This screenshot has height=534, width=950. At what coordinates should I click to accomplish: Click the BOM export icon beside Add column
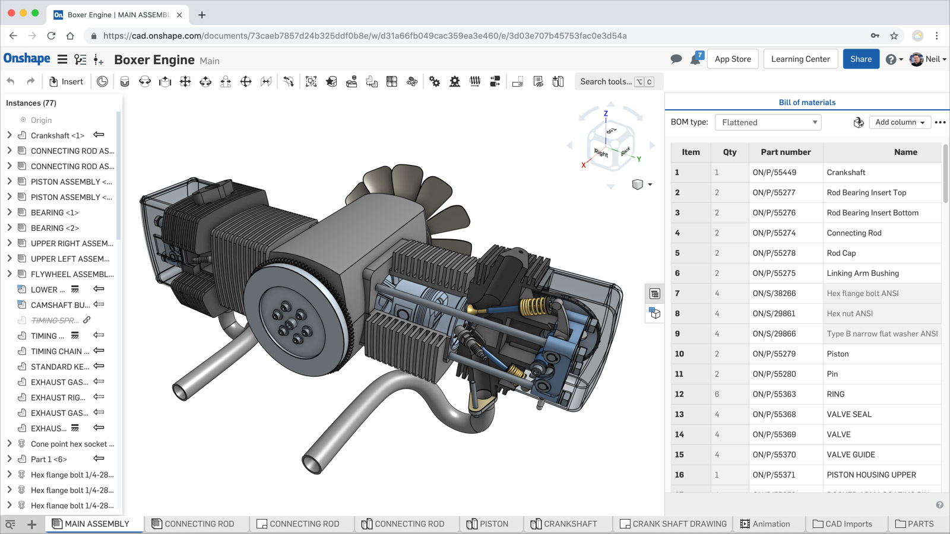pos(857,122)
